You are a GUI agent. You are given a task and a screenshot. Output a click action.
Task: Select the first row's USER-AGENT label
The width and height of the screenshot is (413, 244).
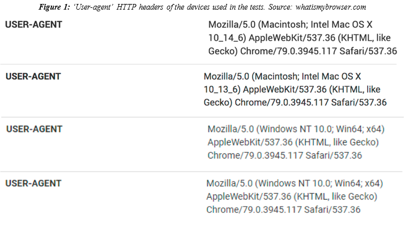click(34, 24)
